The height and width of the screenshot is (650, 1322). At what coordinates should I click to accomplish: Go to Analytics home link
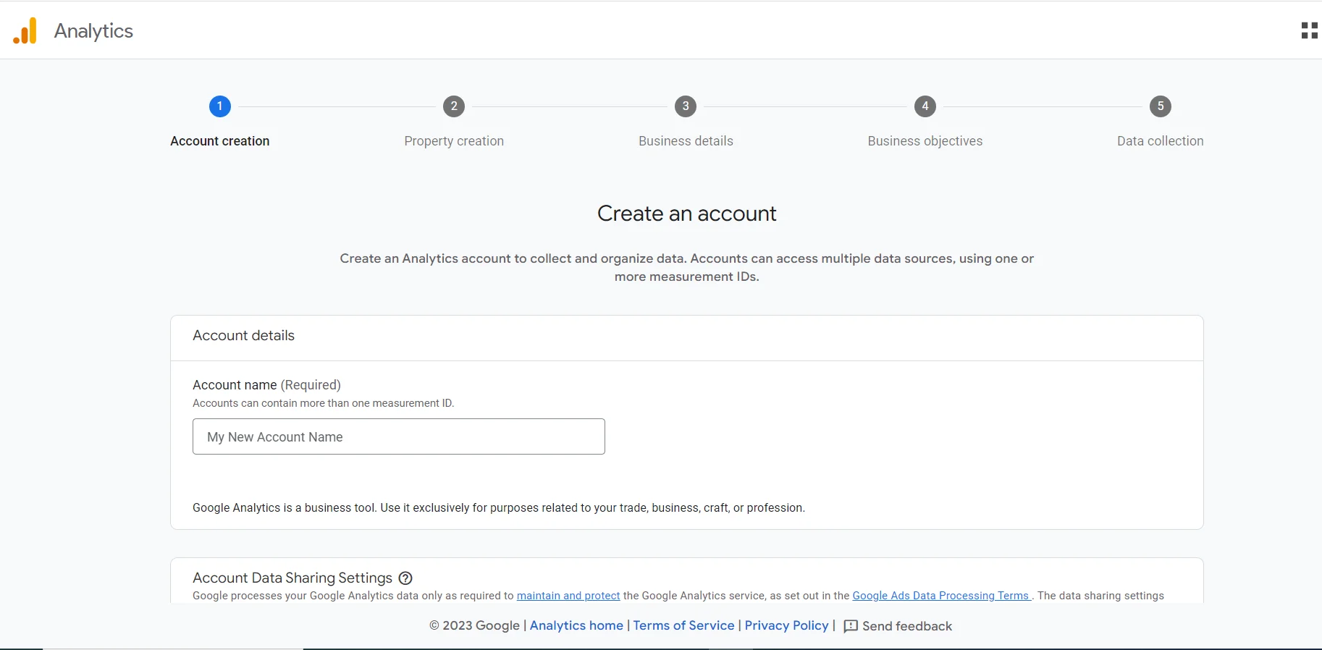click(576, 625)
